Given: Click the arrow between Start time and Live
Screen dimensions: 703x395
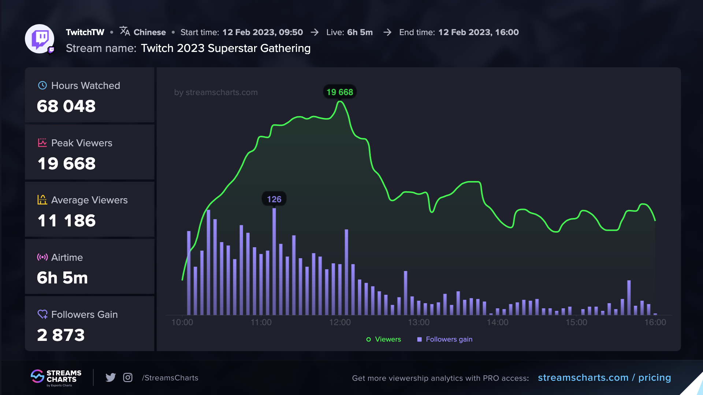Looking at the screenshot, I should (x=314, y=32).
